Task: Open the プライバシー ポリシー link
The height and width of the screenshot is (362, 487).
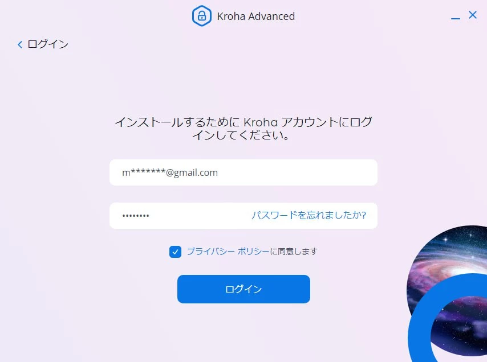Action: [228, 252]
